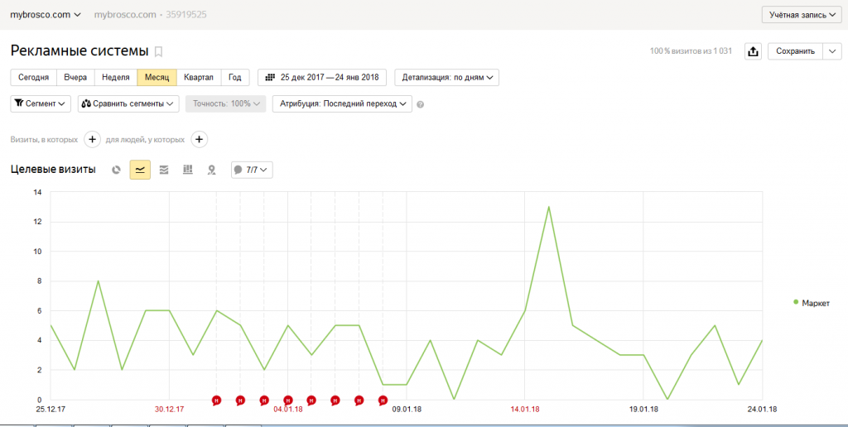Viewport: 848px width, 427px height.
Task: Open the map chart view icon
Action: [x=212, y=170]
